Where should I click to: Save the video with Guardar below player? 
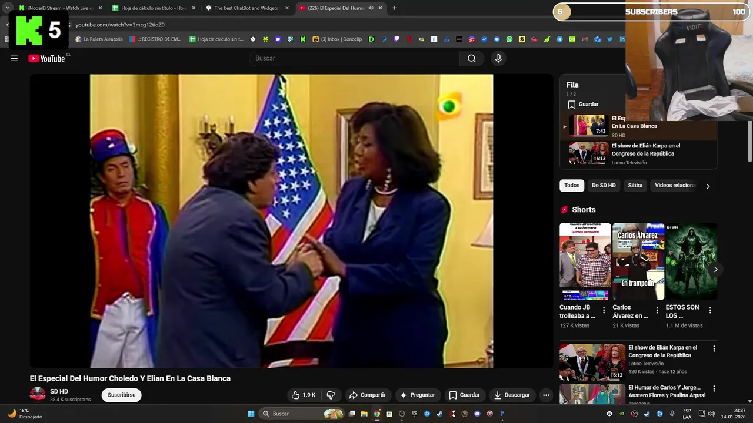pos(464,395)
